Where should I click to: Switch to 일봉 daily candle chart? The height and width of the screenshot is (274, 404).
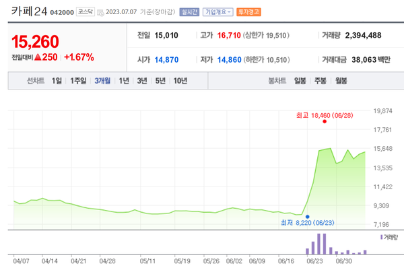[300, 81]
